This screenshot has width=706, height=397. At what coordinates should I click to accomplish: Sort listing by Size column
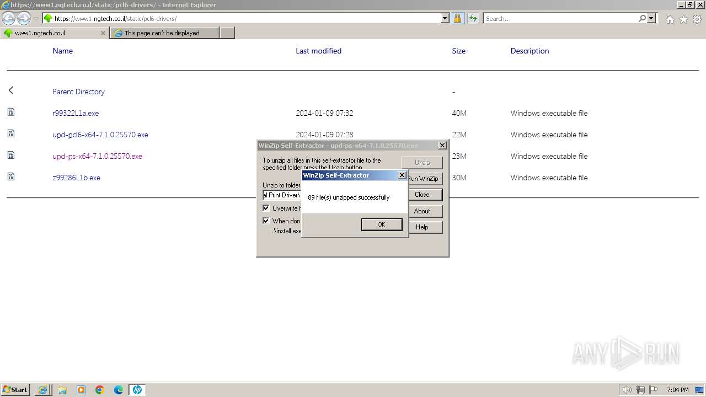coord(458,51)
